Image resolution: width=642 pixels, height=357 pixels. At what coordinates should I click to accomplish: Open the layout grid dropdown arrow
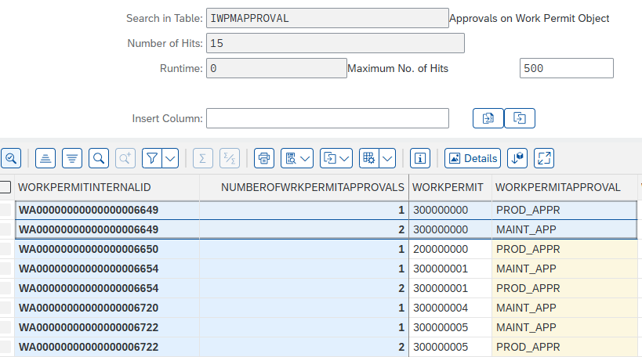(386, 158)
